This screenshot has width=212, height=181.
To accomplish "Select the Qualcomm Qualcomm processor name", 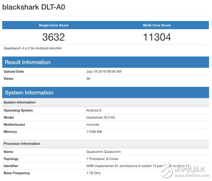I will click(104, 152).
